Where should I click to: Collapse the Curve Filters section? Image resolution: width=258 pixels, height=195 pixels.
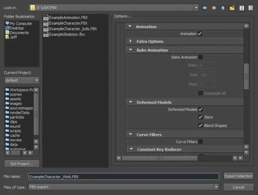pos(131,134)
